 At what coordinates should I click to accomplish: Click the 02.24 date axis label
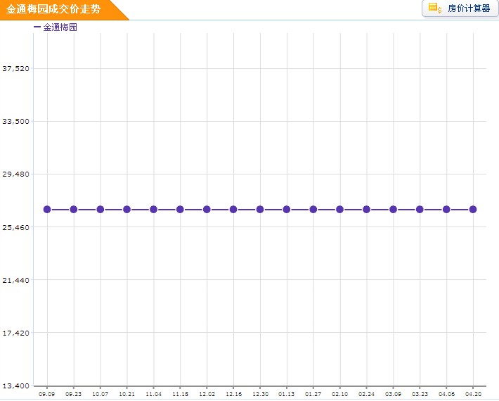pos(366,394)
